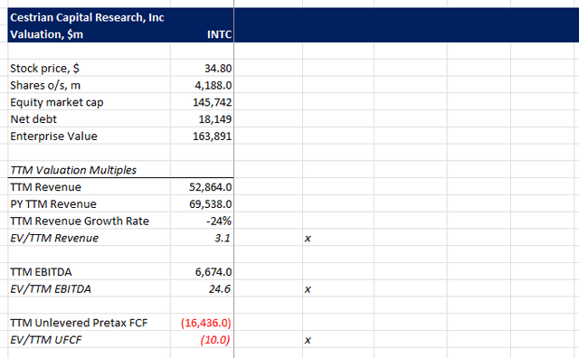Select the 'Cestrian Capital Research, Inc' header cell

87,18
